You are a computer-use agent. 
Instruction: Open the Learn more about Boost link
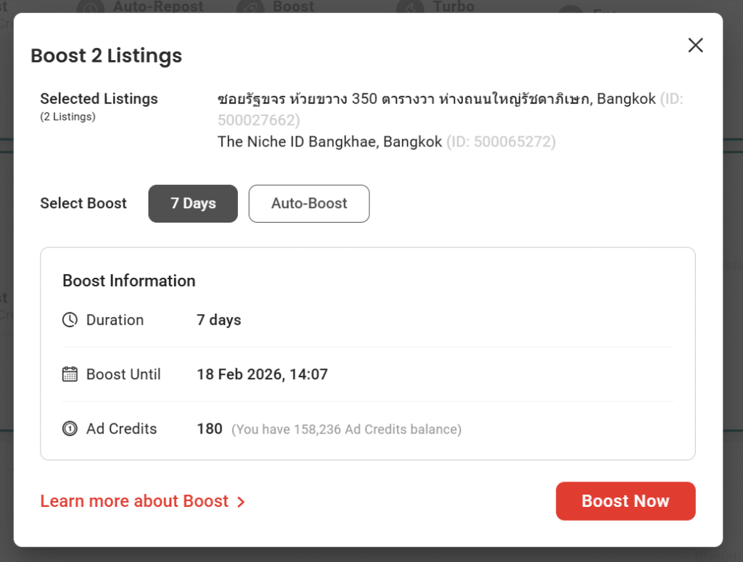click(x=135, y=501)
